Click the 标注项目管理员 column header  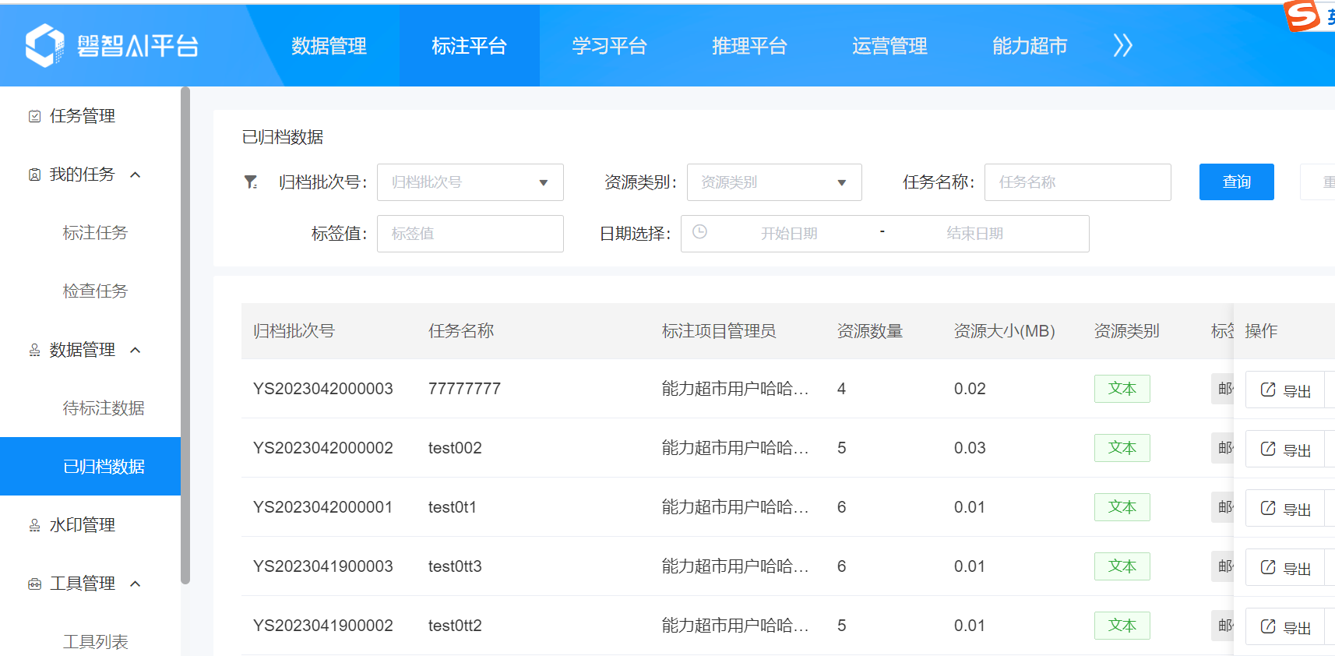[719, 331]
